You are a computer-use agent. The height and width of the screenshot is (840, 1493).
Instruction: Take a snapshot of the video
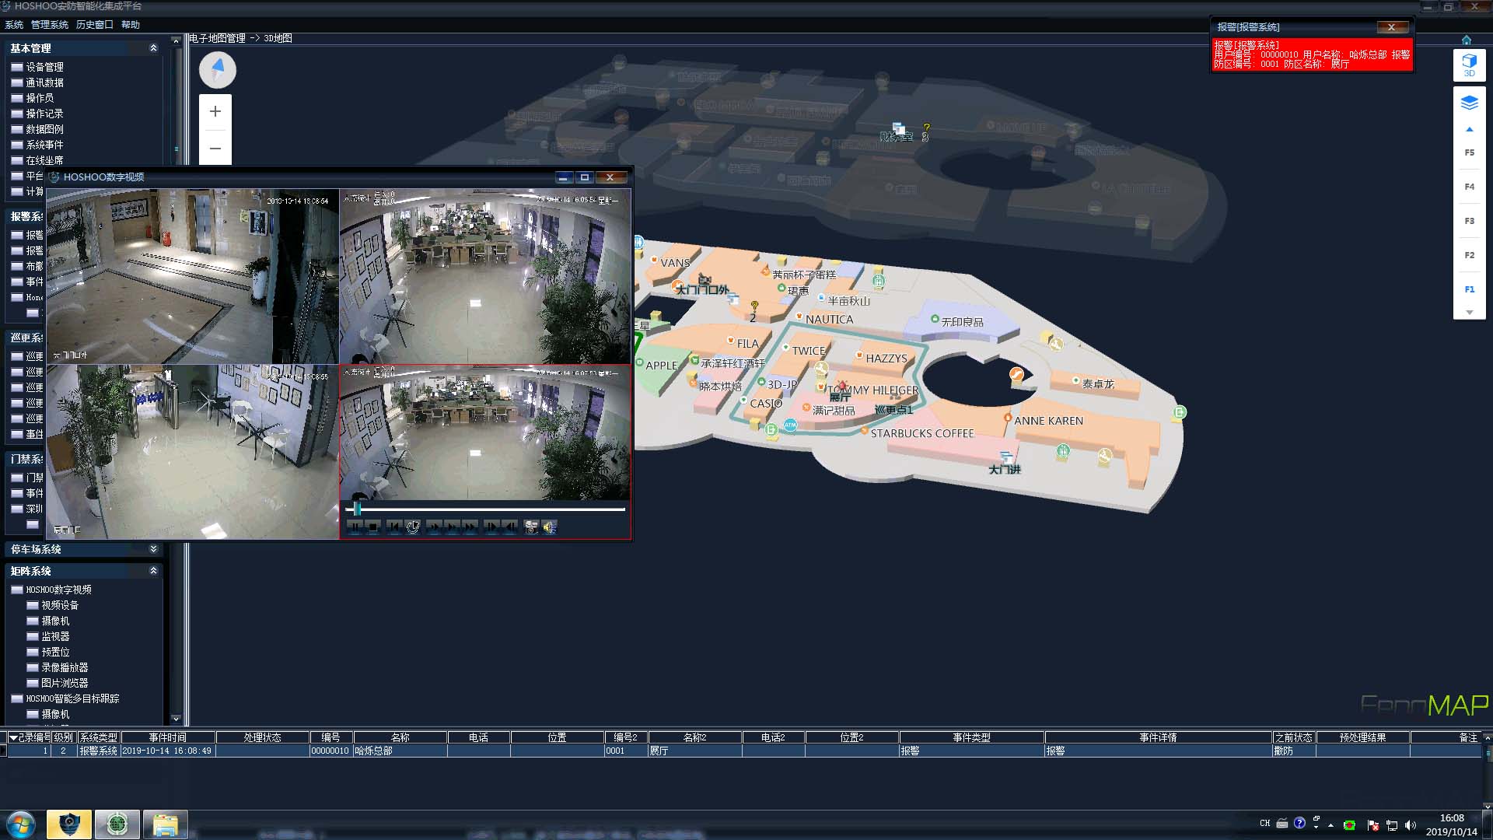tap(531, 527)
